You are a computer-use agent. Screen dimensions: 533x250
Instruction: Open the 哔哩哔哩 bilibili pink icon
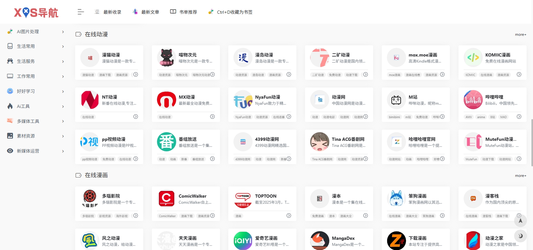(x=473, y=100)
